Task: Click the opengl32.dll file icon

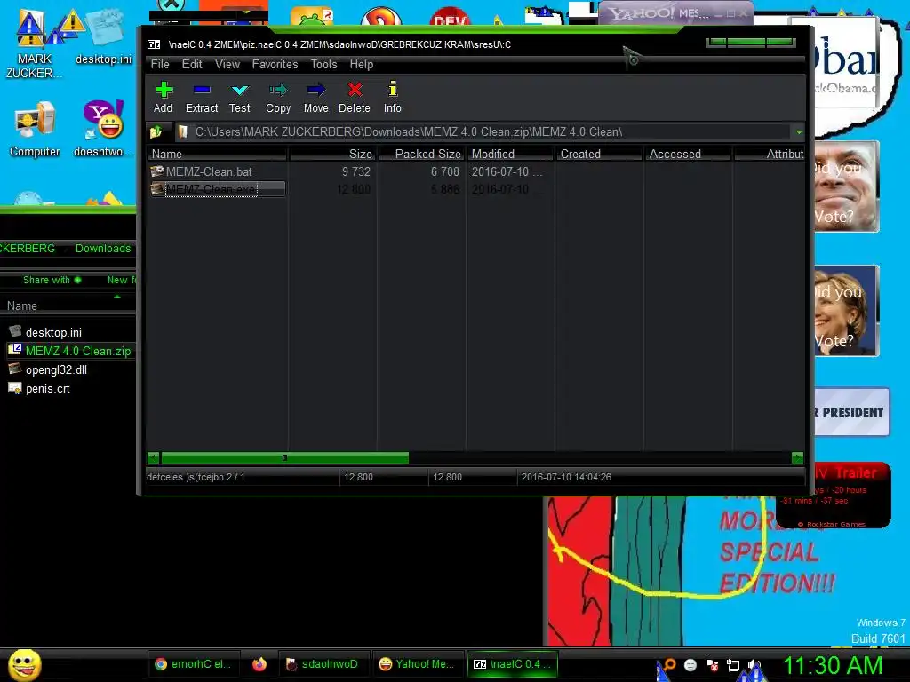Action: [14, 369]
